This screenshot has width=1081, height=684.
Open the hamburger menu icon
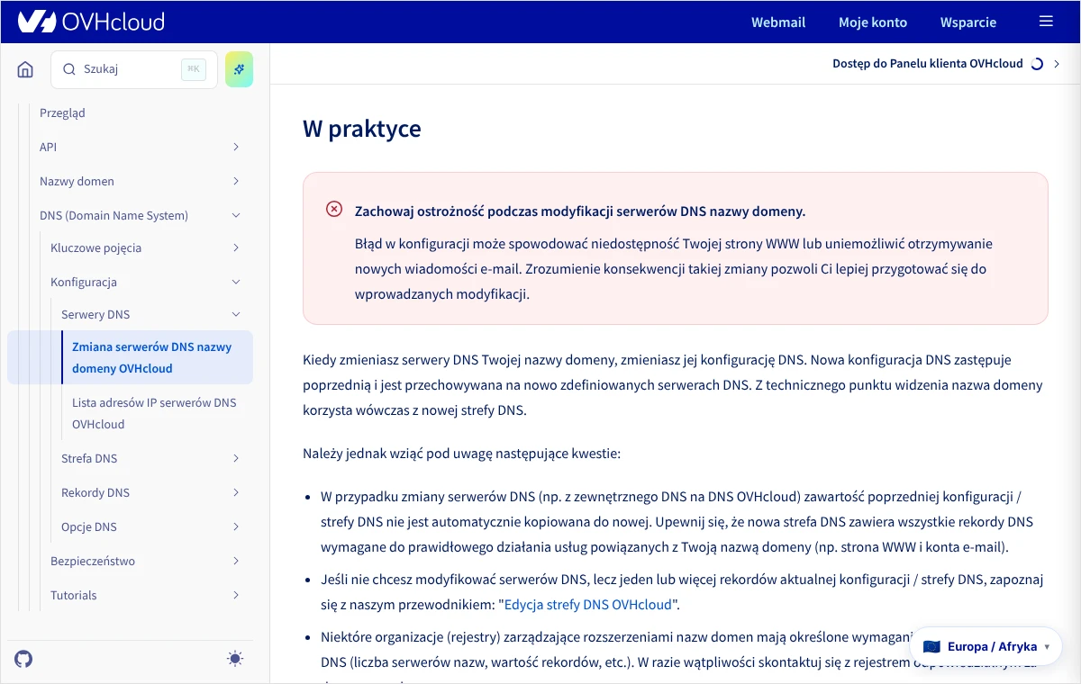(x=1046, y=22)
